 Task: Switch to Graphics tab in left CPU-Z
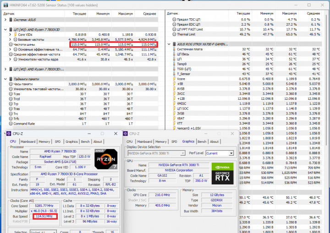click(71, 142)
